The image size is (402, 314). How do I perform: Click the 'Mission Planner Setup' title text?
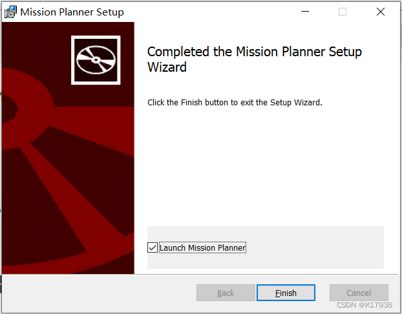click(72, 12)
